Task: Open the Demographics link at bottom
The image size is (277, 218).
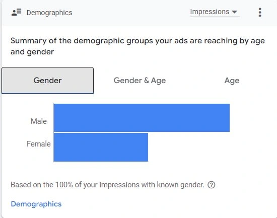Action: [36, 204]
